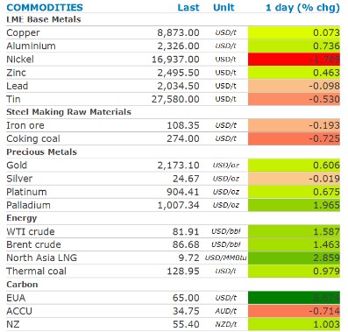Select the Tin price 27,580.00
This screenshot has height=332, width=348.
(x=175, y=99)
